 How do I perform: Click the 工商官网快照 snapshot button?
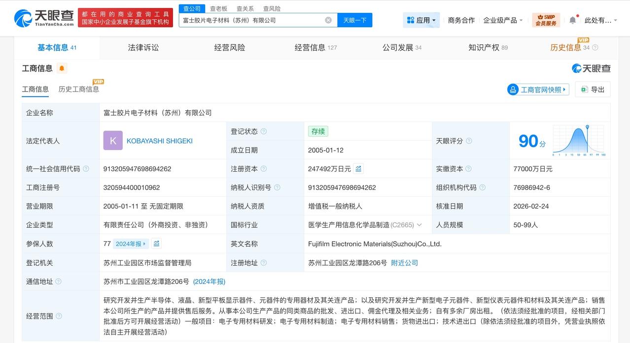537,89
